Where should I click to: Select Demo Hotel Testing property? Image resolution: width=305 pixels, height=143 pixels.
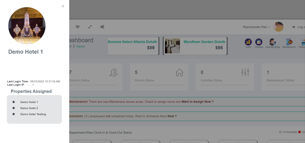point(33,114)
